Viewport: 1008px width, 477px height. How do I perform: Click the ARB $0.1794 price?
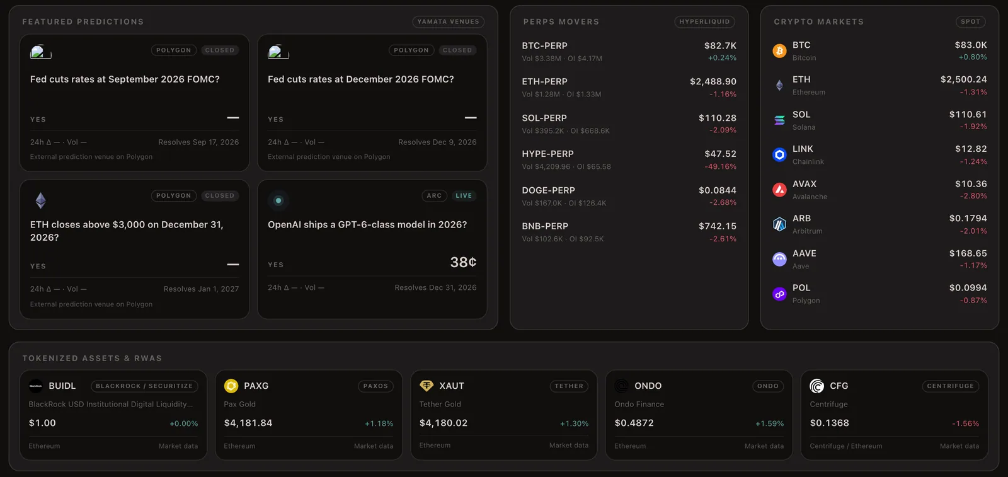click(968, 219)
